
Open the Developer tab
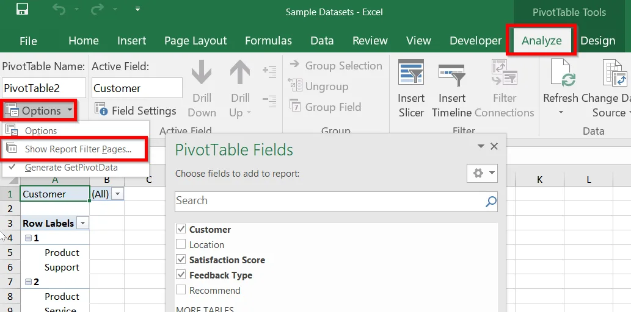pyautogui.click(x=476, y=41)
